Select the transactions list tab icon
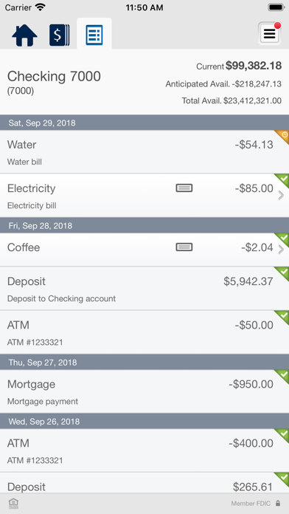This screenshot has height=514, width=289. click(94, 35)
